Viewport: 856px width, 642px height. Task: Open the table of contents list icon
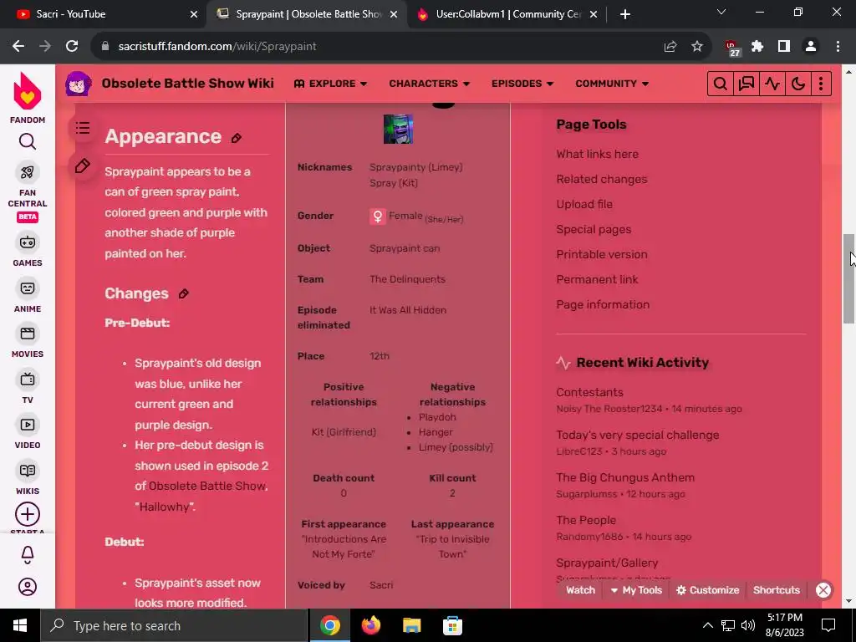[x=83, y=128]
